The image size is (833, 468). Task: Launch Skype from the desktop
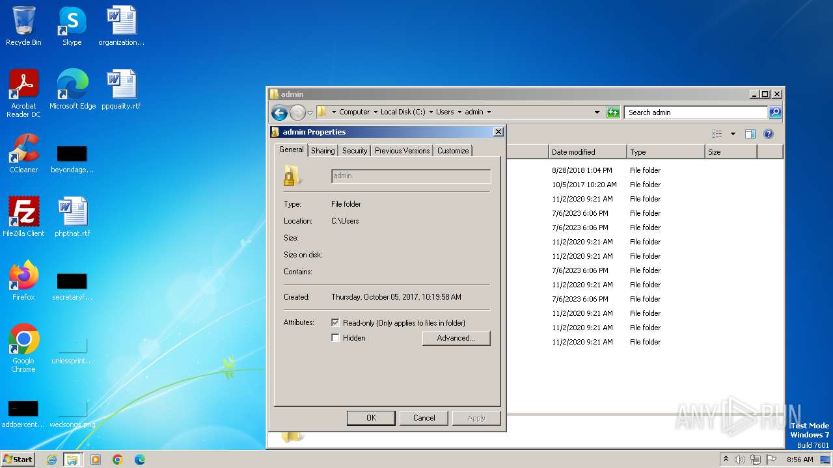[72, 26]
